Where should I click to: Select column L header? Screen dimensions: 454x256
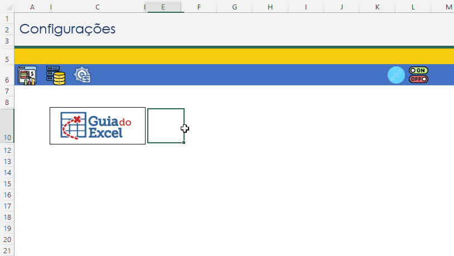click(413, 7)
